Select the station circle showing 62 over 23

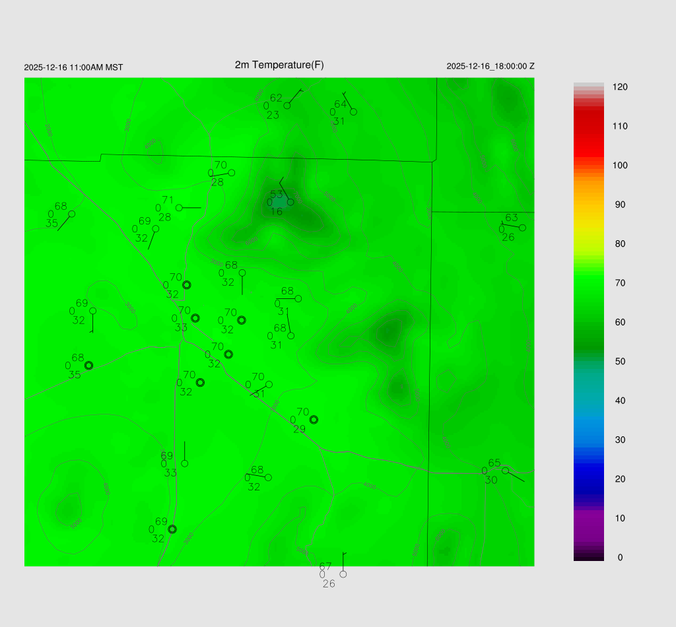[x=287, y=106]
